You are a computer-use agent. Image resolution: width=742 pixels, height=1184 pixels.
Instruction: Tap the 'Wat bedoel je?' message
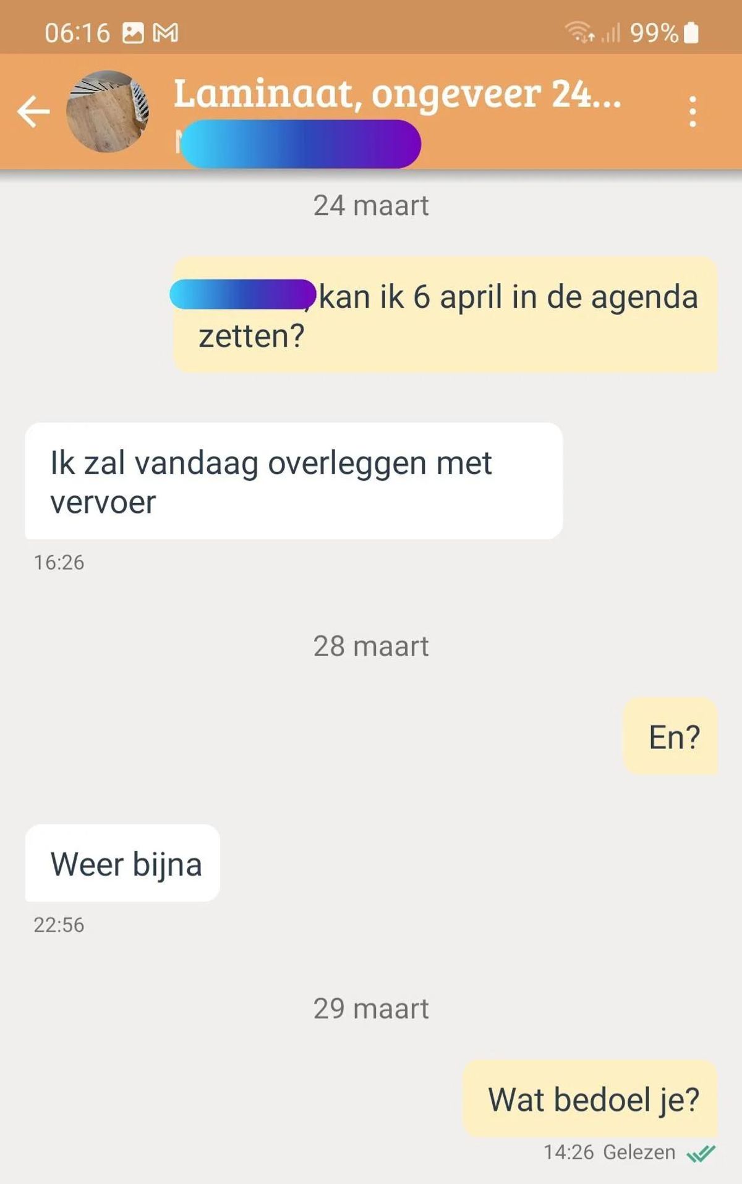[591, 1099]
